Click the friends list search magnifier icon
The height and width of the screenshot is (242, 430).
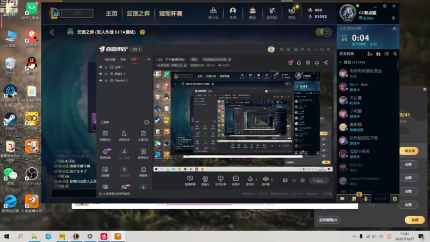click(x=395, y=54)
